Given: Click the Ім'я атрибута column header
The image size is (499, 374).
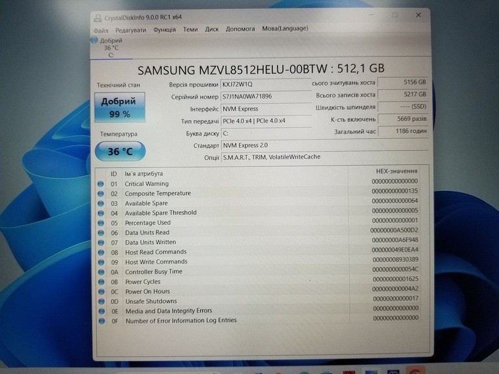Looking at the screenshot, I should (x=144, y=173).
